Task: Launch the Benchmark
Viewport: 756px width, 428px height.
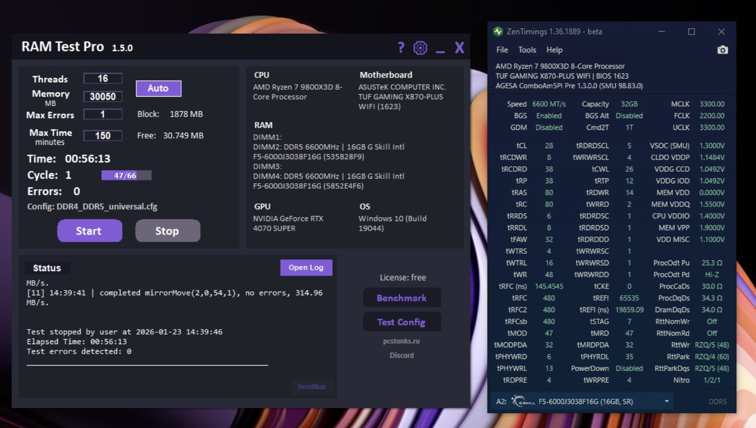Action: [x=402, y=298]
